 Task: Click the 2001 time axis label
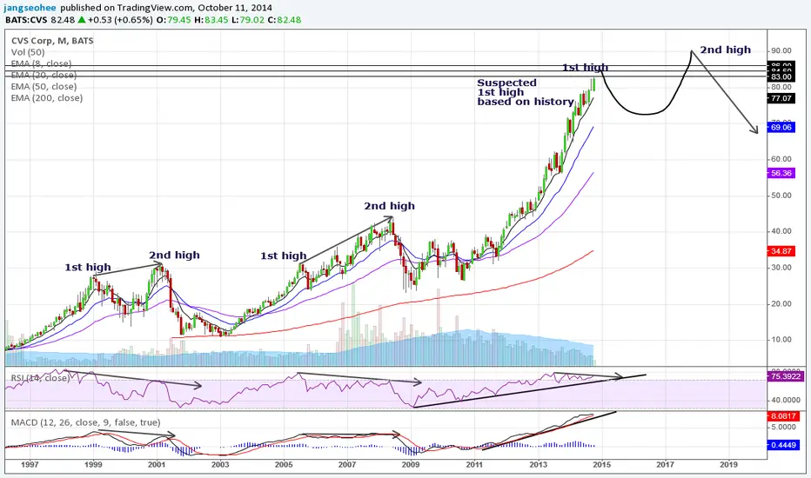157,465
